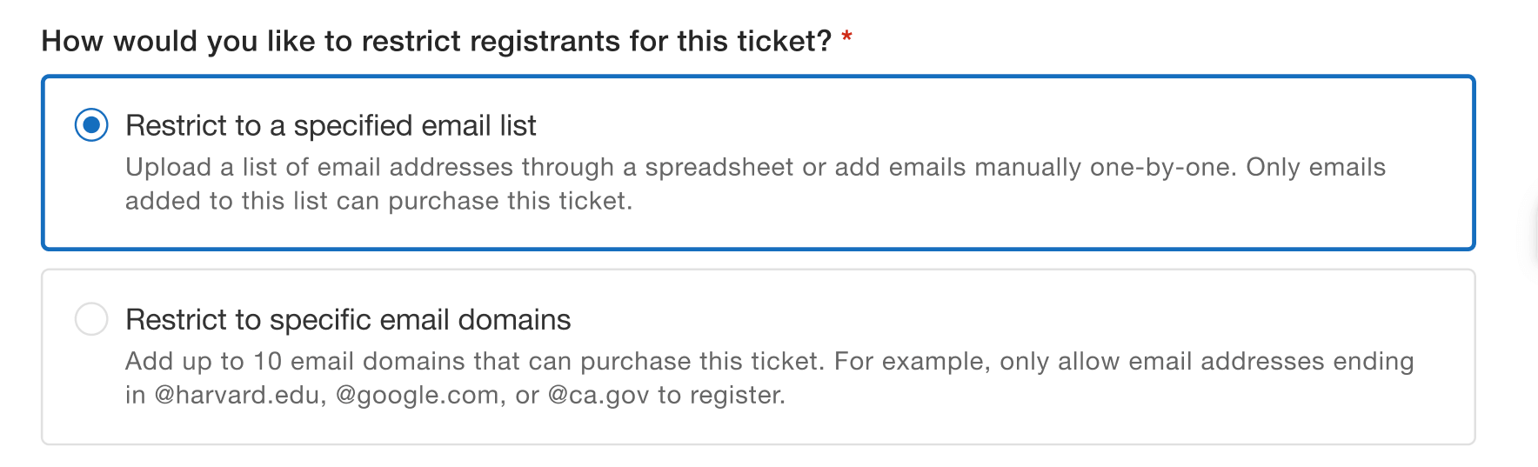Click the "Restrict to a specified email list" label
1538x467 pixels.
point(331,125)
